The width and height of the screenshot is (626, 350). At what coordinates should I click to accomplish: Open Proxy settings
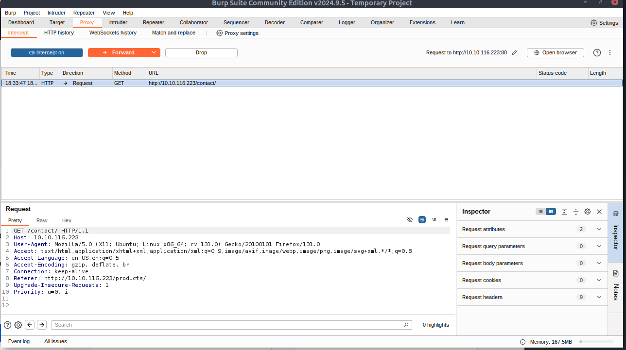237,33
